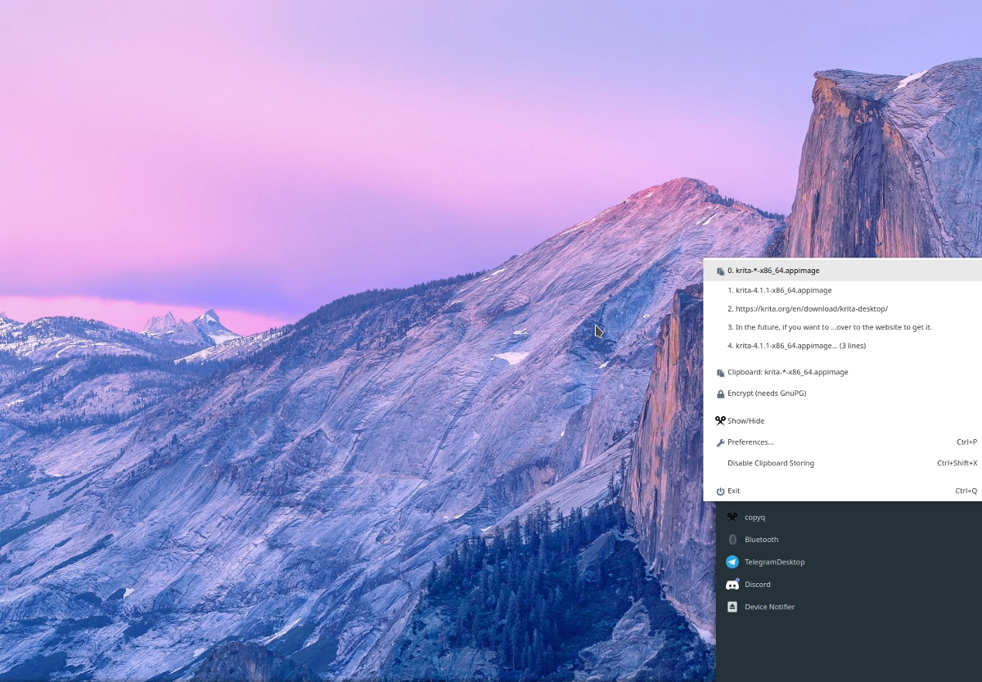The image size is (982, 682).
Task: Open Preferences via the wrench icon
Action: 720,442
